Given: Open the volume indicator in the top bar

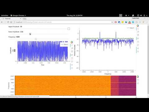Looking at the screenshot, I should (141, 16).
